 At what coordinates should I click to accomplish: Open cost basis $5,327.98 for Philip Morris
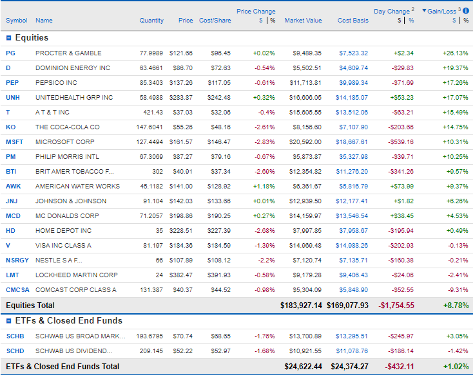[354, 157]
